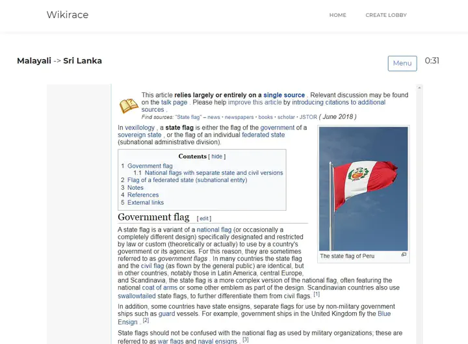Go to HOME in navigation bar
This screenshot has width=468, height=344.
coord(337,15)
